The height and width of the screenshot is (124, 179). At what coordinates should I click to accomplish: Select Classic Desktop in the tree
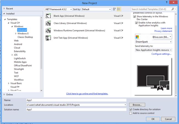[25, 37]
